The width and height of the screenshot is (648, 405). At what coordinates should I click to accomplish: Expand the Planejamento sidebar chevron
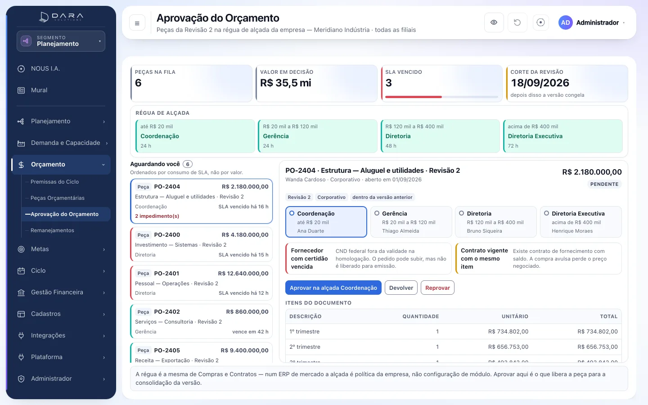tap(104, 121)
